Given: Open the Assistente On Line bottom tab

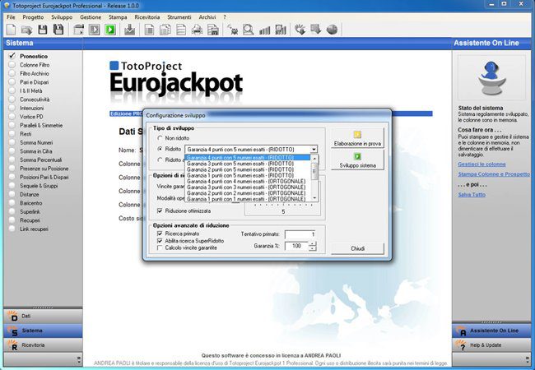Looking at the screenshot, I should (x=491, y=331).
